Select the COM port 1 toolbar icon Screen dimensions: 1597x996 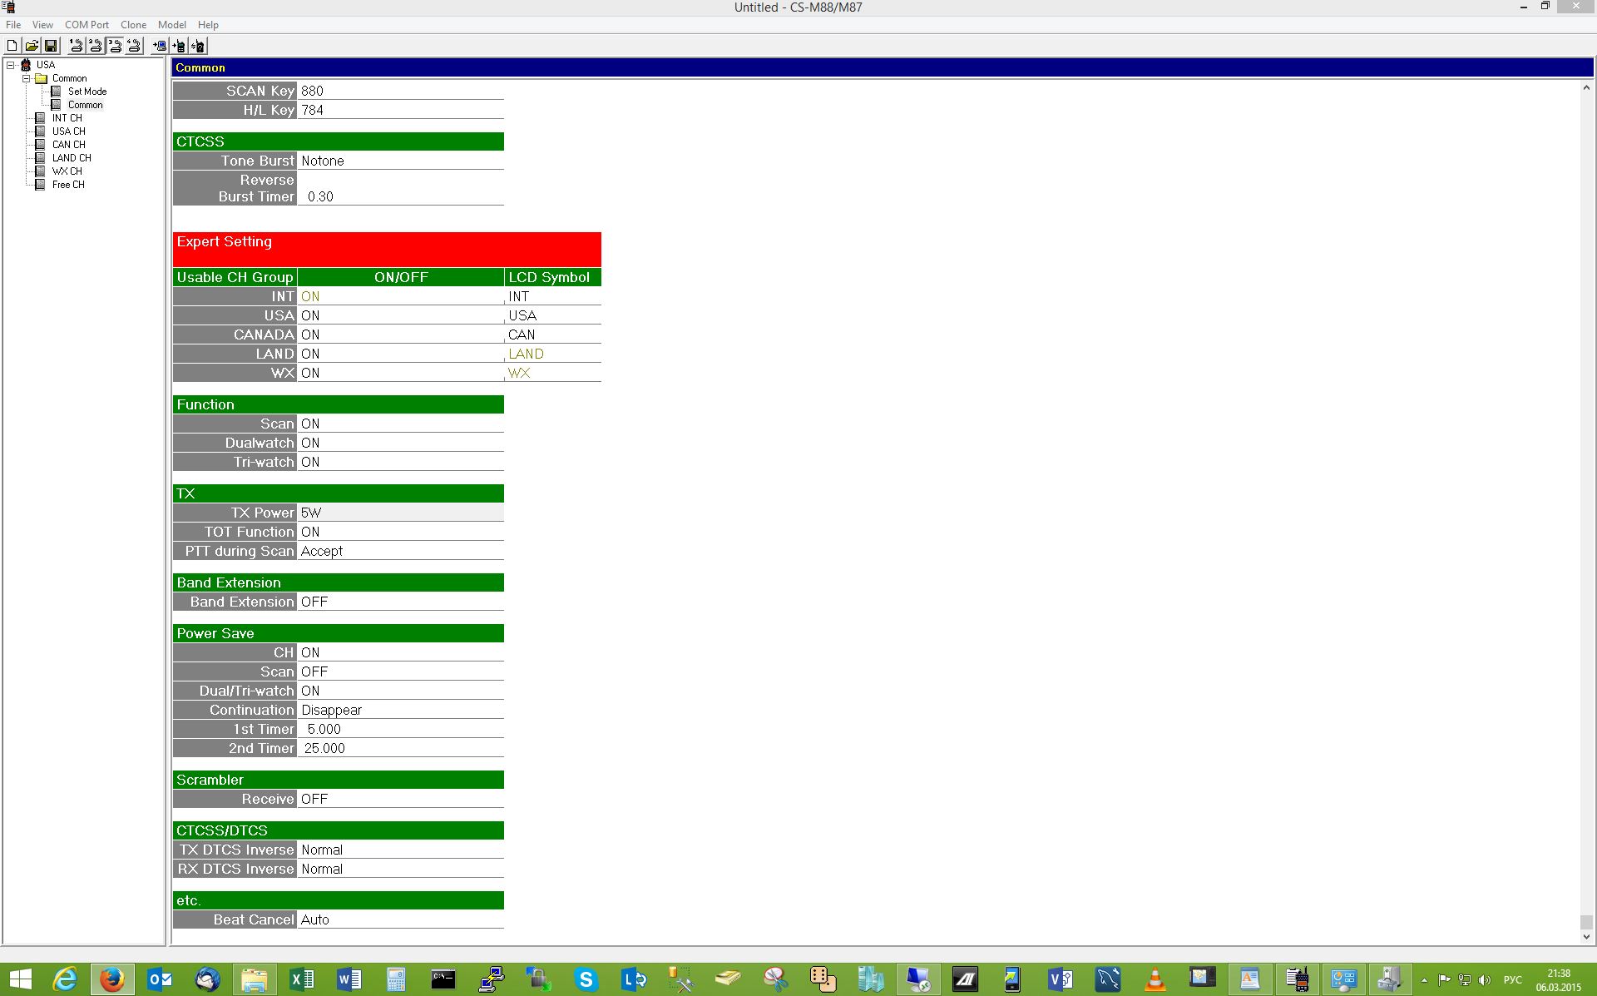pyautogui.click(x=76, y=46)
